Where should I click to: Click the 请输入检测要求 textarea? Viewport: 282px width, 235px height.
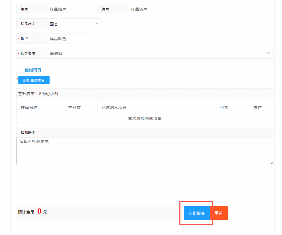(x=145, y=151)
